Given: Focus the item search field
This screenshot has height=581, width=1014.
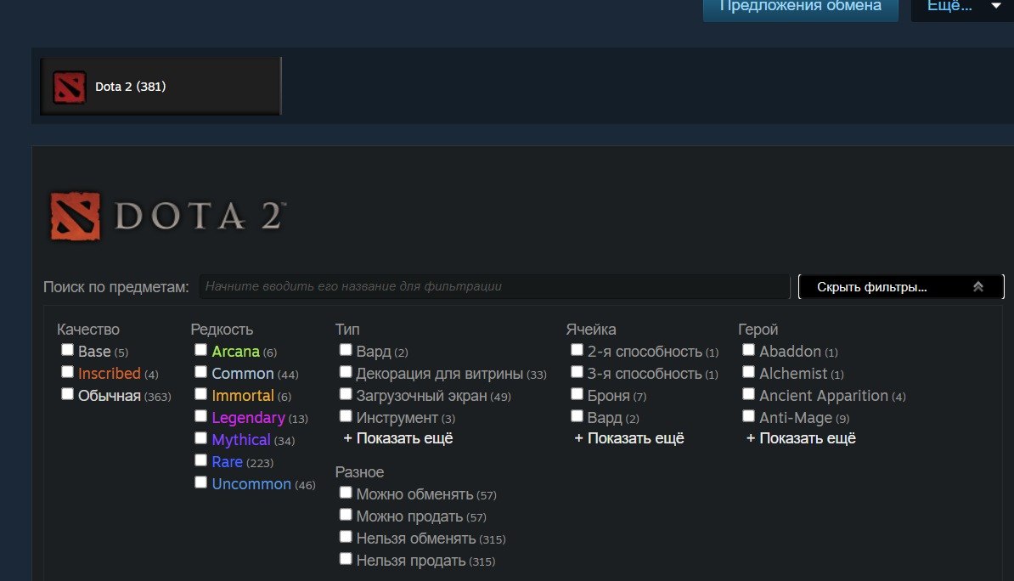Looking at the screenshot, I should pos(495,286).
